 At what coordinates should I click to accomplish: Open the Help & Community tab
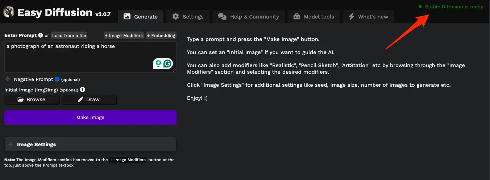(249, 16)
